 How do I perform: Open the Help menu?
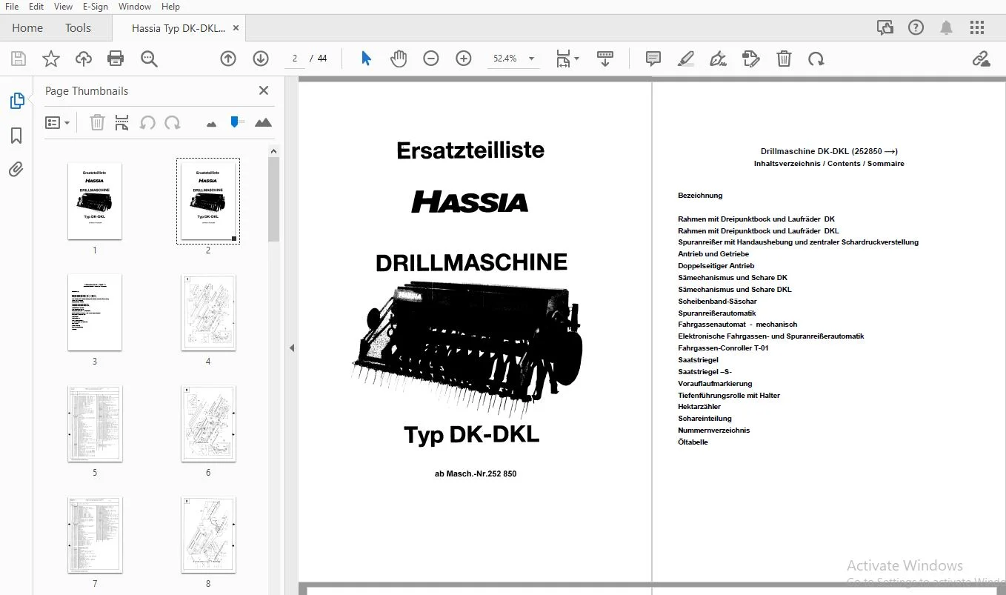pyautogui.click(x=170, y=7)
